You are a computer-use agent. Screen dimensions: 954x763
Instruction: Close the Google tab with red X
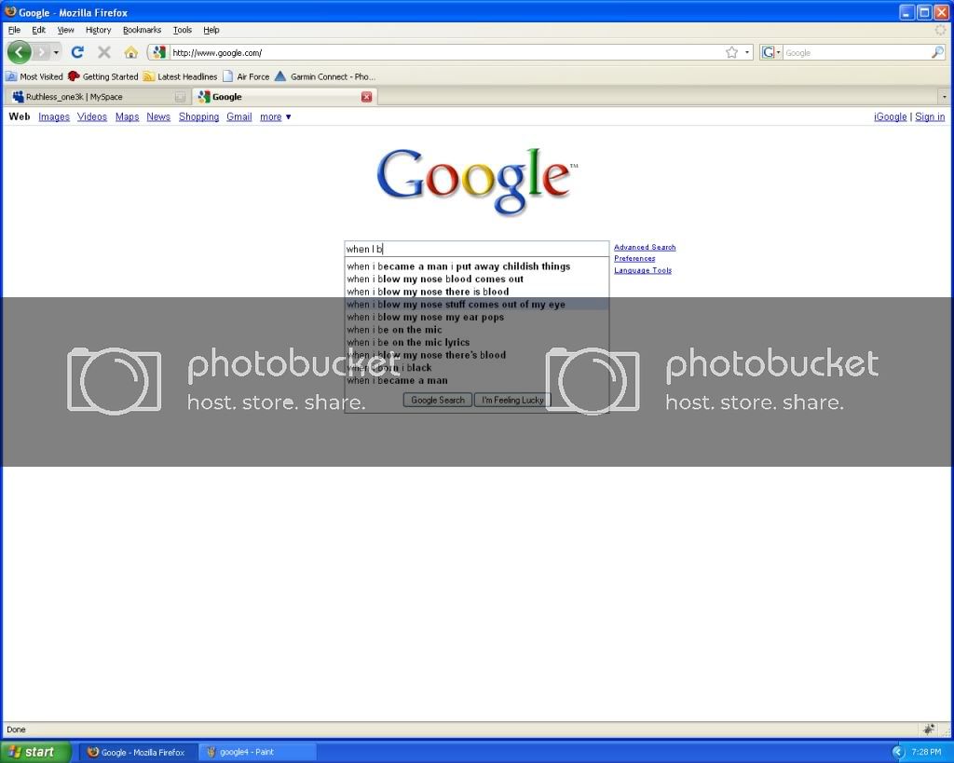point(366,97)
